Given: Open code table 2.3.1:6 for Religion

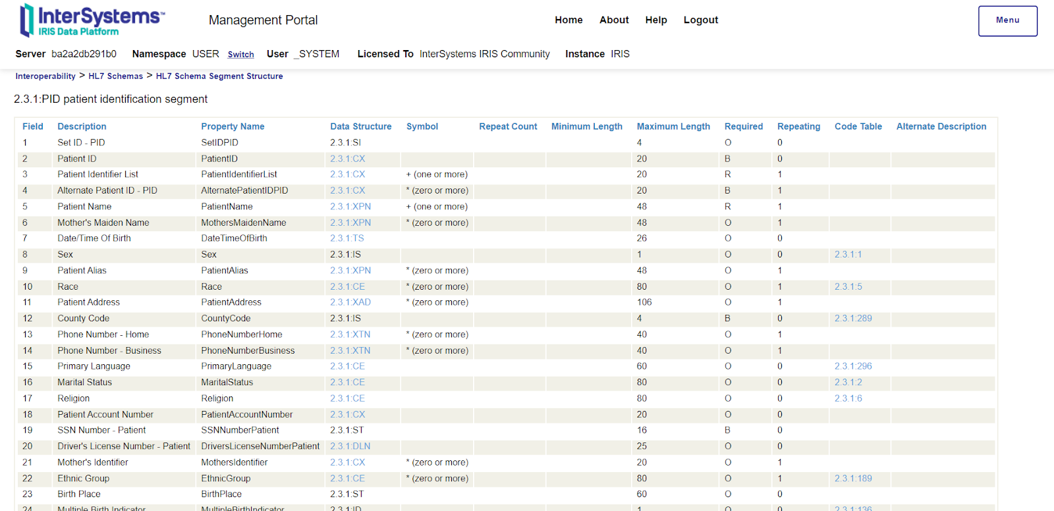Looking at the screenshot, I should coord(848,398).
